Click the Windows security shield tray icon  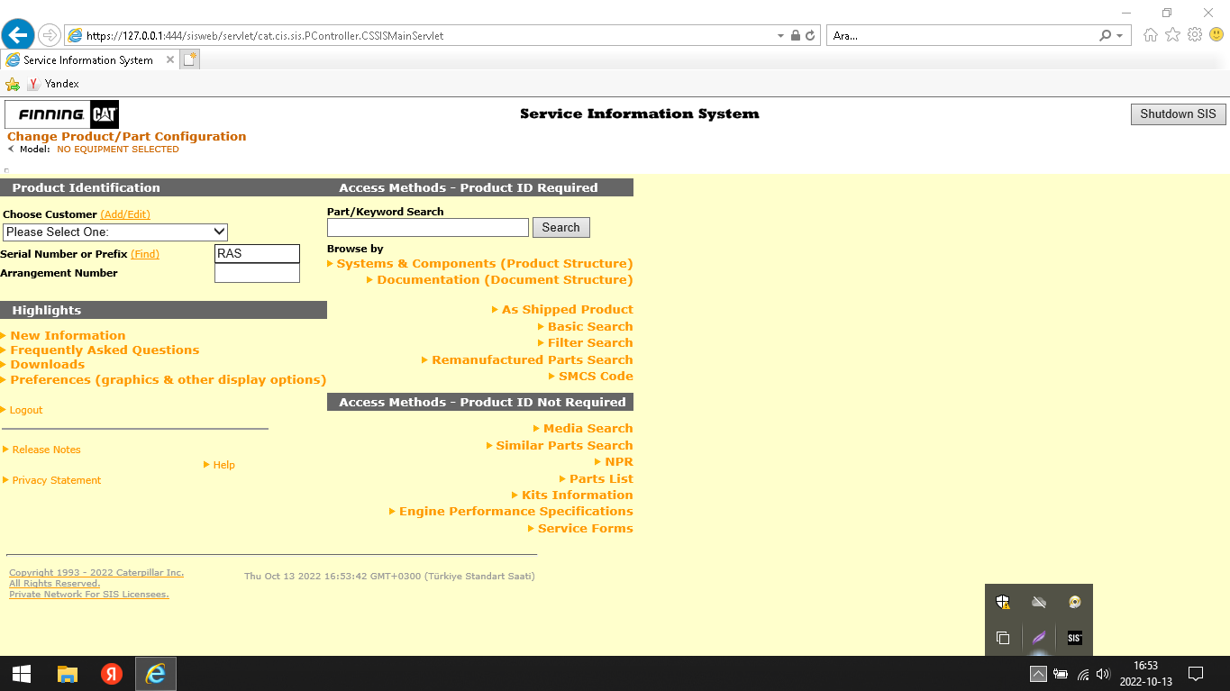click(x=1003, y=602)
